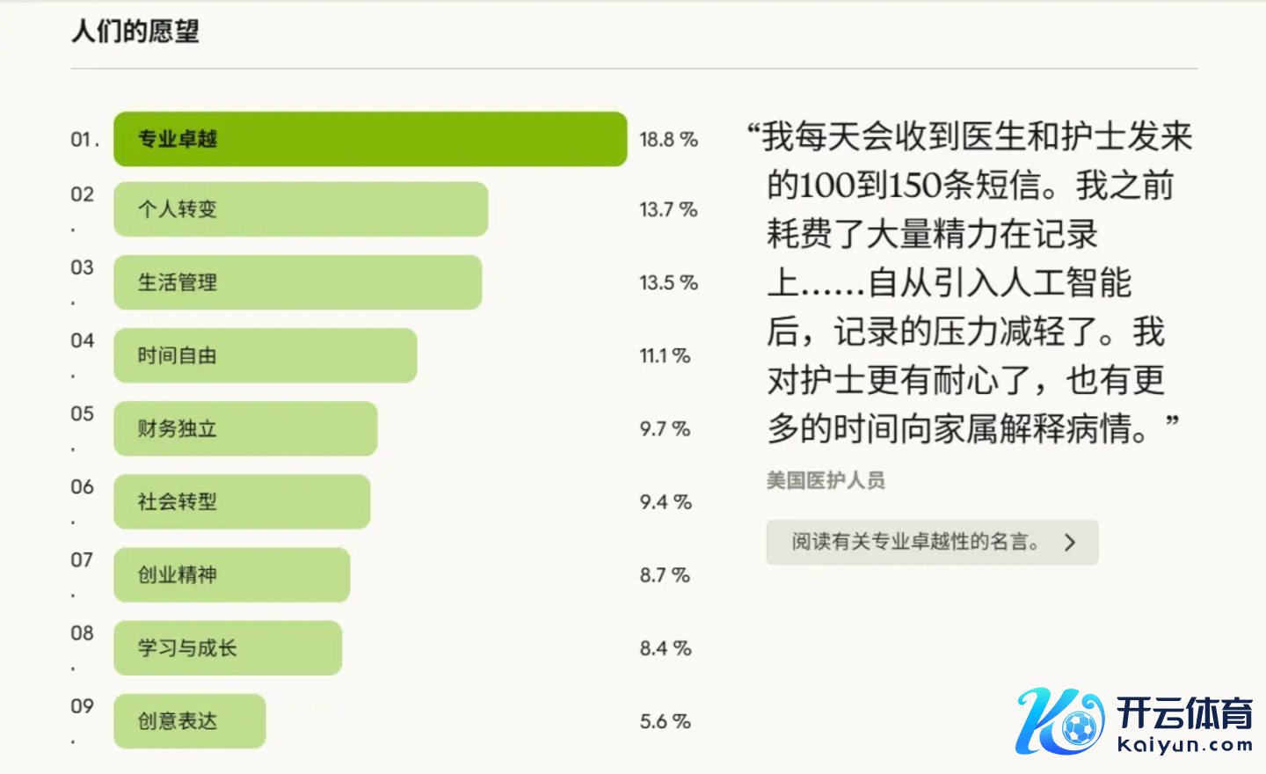Click the 社会转型 bar
Screen dimensions: 1266x774
[242, 501]
